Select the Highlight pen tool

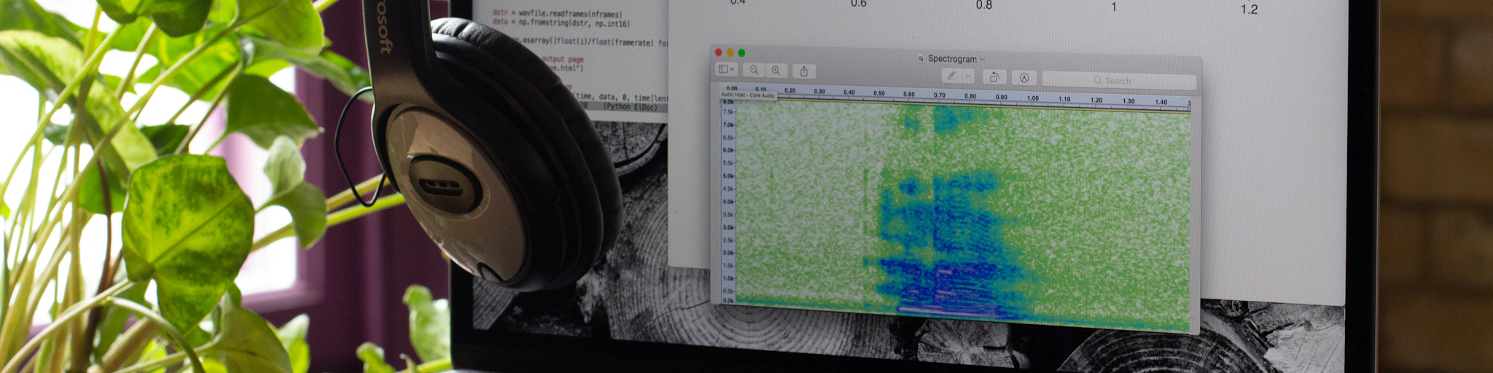click(951, 76)
